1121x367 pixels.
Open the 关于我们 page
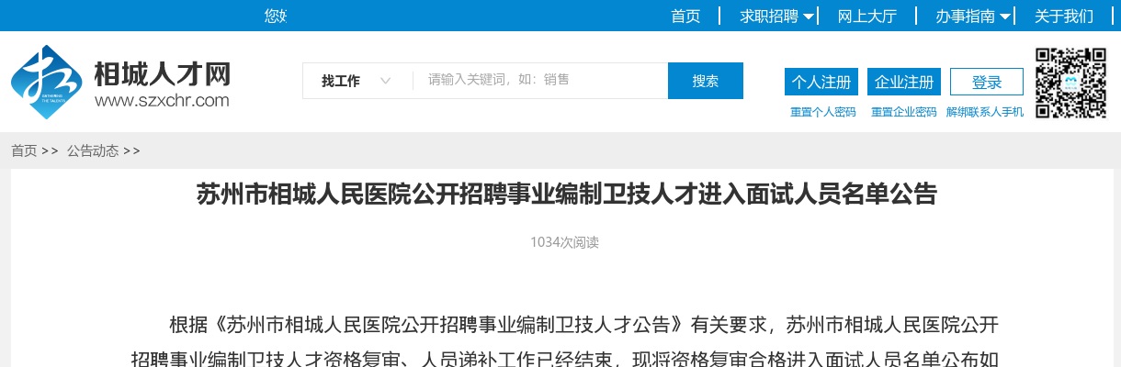pos(1064,16)
